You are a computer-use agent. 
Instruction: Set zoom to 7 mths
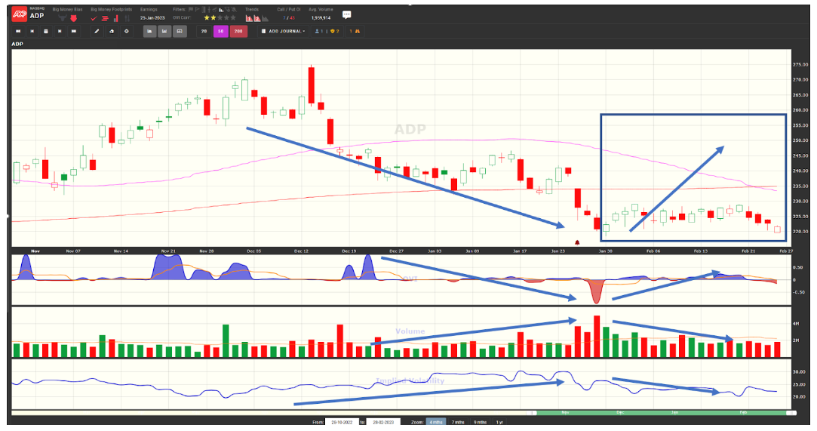(457, 422)
